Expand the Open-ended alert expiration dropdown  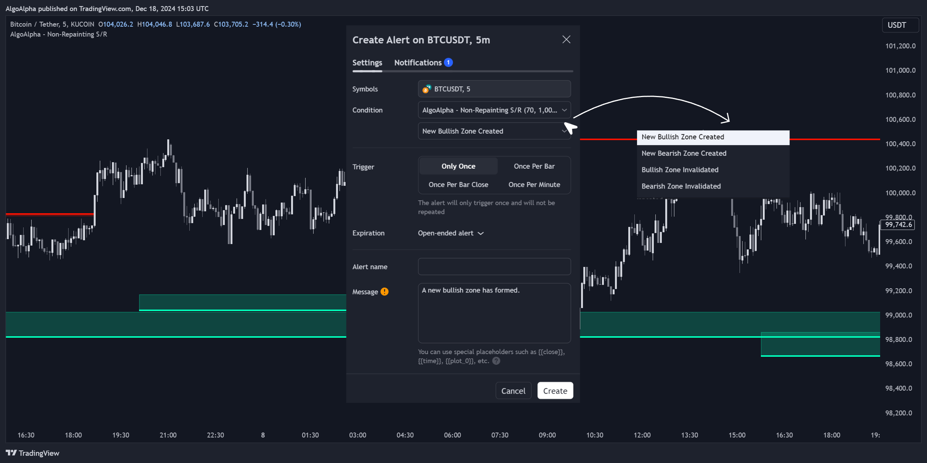click(451, 233)
